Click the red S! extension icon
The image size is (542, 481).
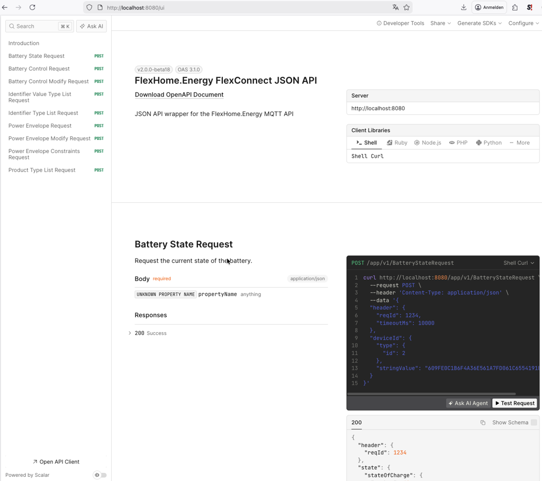tap(529, 7)
